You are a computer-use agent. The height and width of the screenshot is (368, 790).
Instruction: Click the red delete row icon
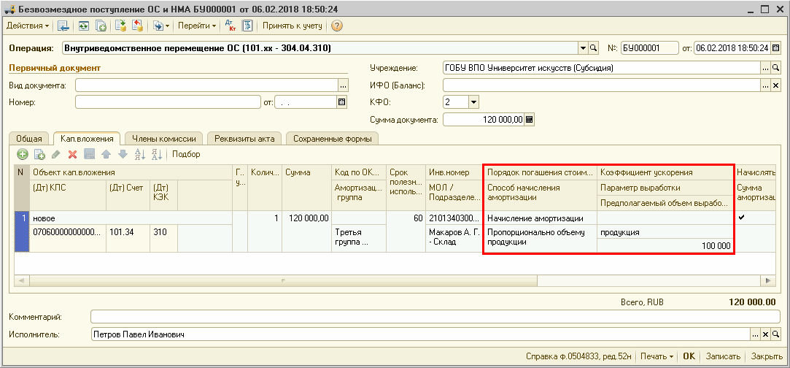(72, 154)
